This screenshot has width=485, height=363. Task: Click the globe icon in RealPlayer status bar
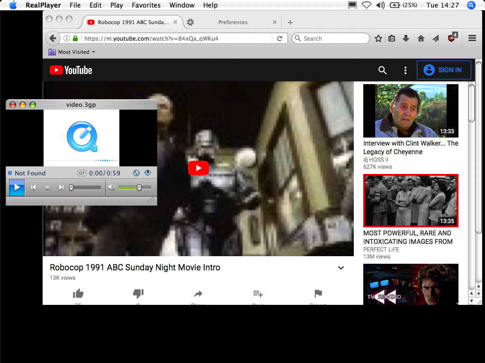coord(136,173)
